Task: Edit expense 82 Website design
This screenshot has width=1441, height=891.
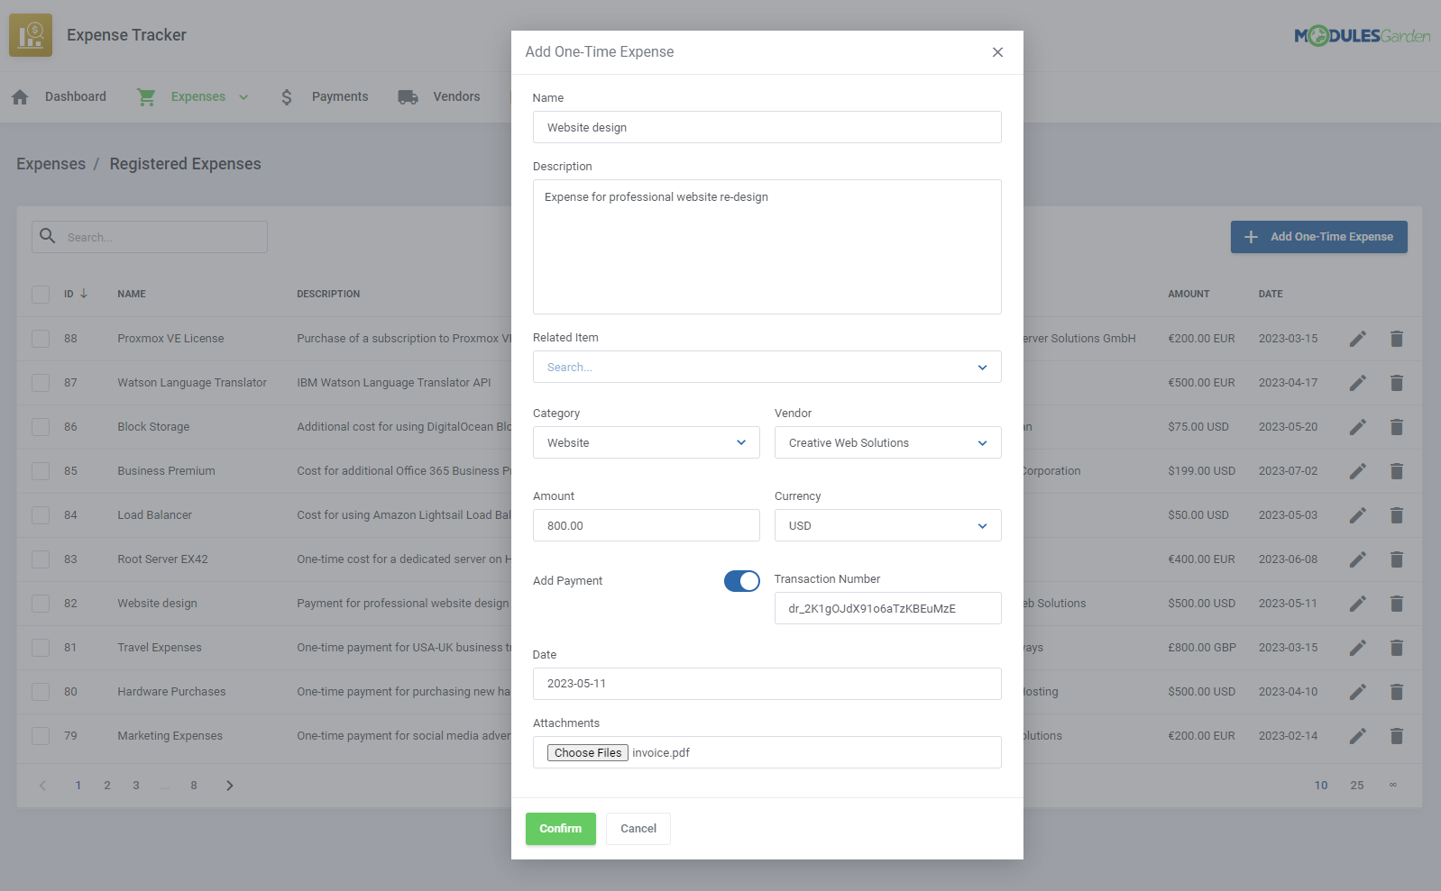Action: (x=1357, y=604)
